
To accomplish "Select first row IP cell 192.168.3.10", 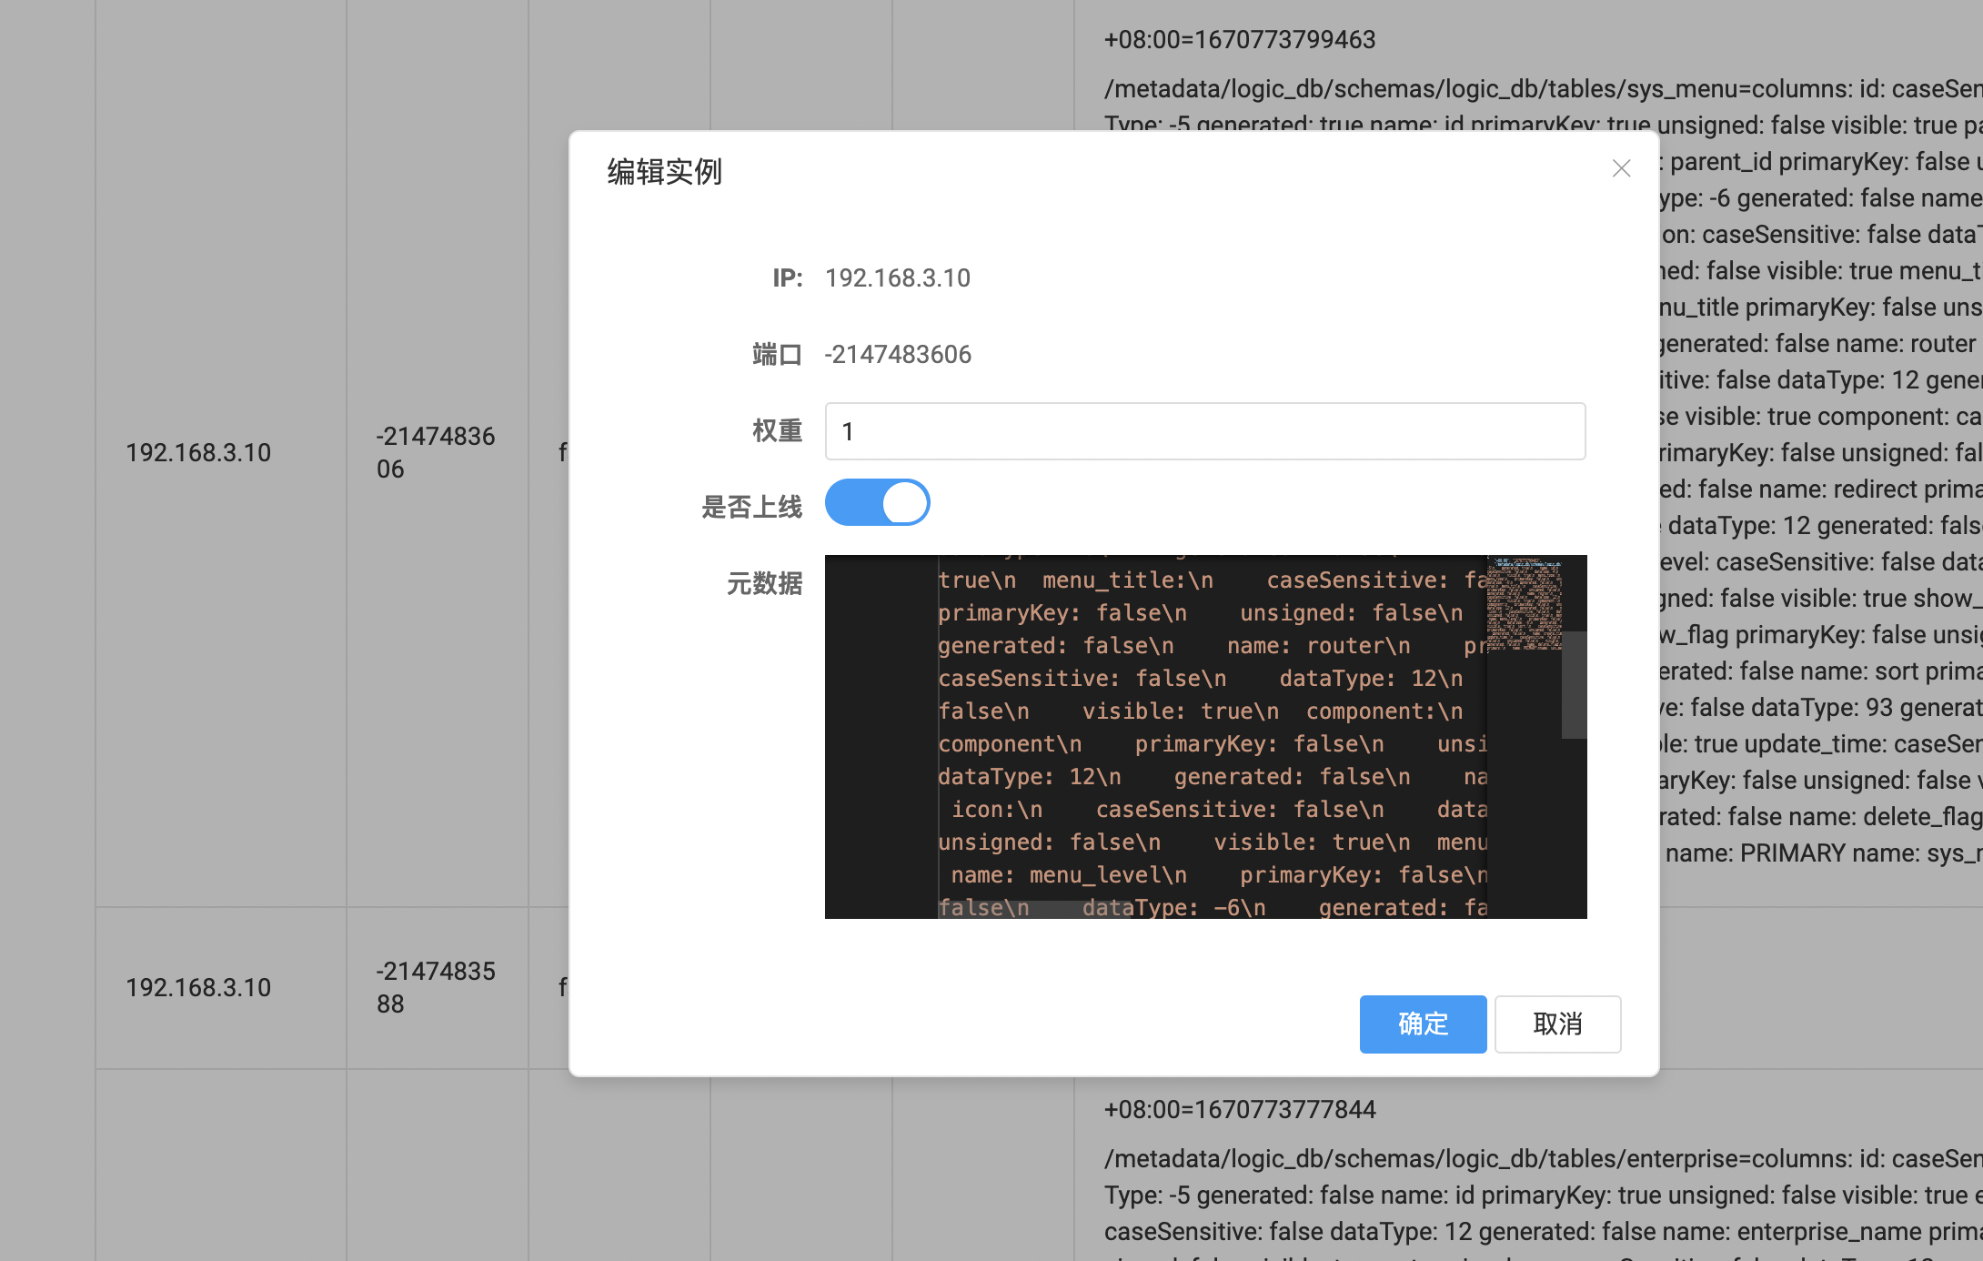I will (x=198, y=453).
